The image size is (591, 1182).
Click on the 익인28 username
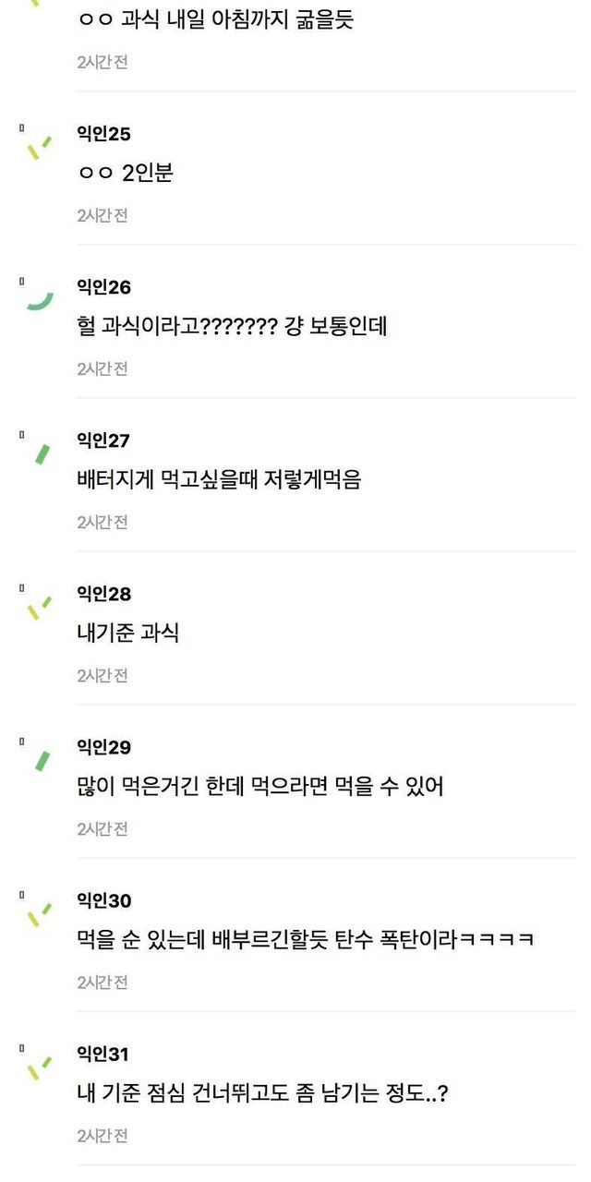tap(103, 595)
